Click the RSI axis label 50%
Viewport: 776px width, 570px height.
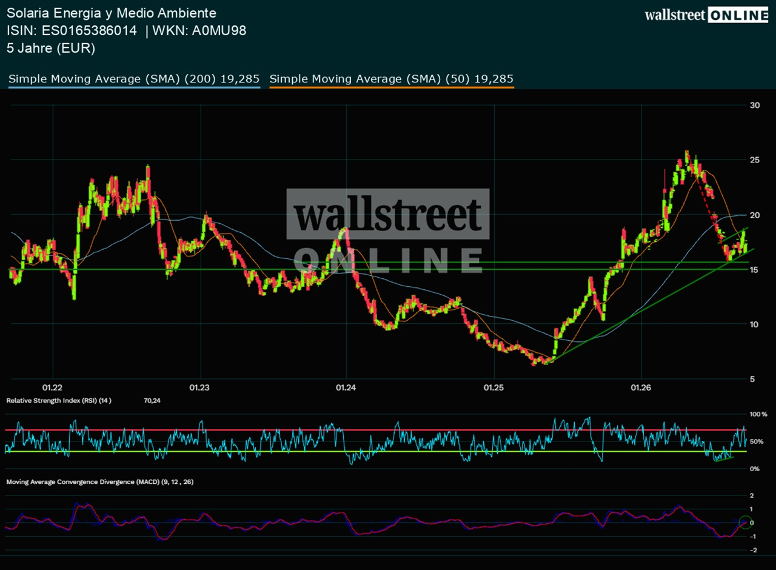pos(757,441)
